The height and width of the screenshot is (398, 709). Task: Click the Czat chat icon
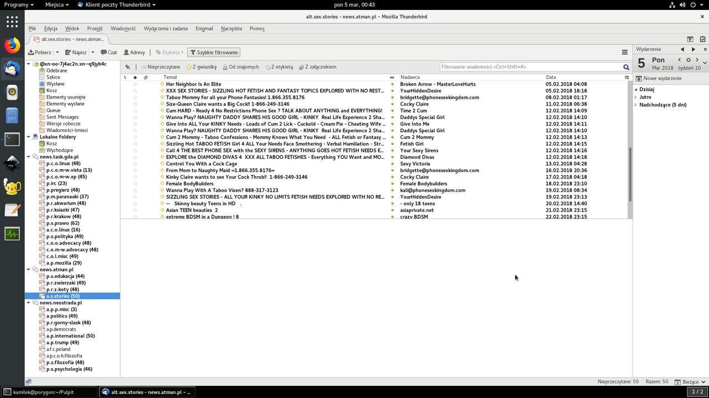tap(104, 53)
